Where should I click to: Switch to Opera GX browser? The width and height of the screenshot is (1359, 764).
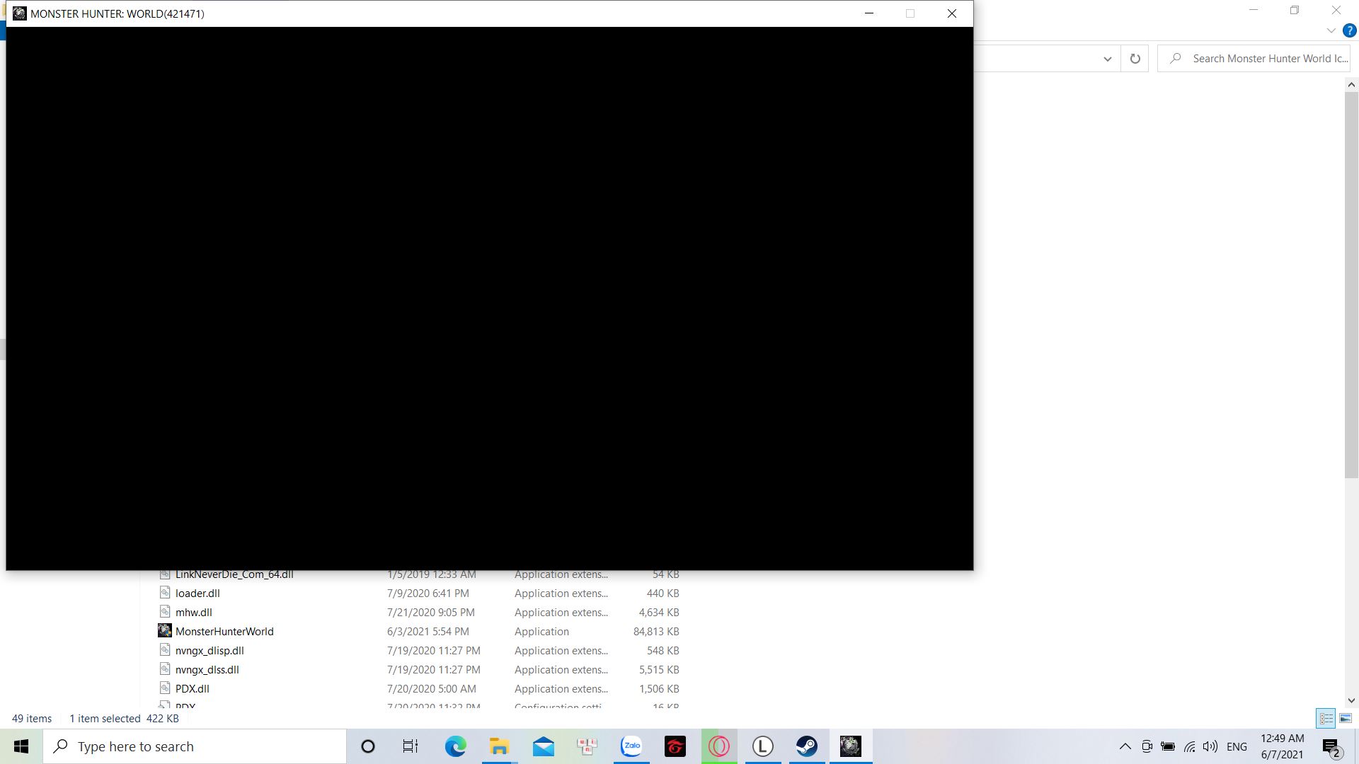tap(718, 746)
